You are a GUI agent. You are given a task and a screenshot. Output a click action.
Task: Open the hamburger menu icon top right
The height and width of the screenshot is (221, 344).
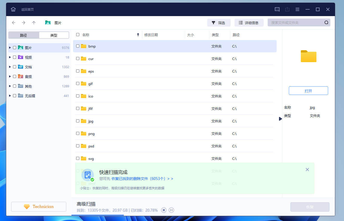(297, 9)
